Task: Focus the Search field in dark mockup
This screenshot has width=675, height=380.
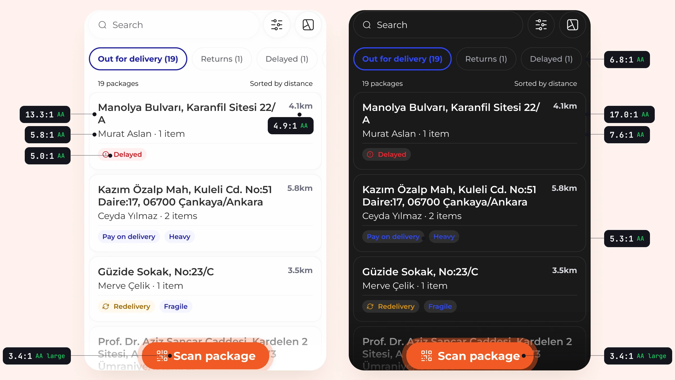Action: pyautogui.click(x=438, y=25)
